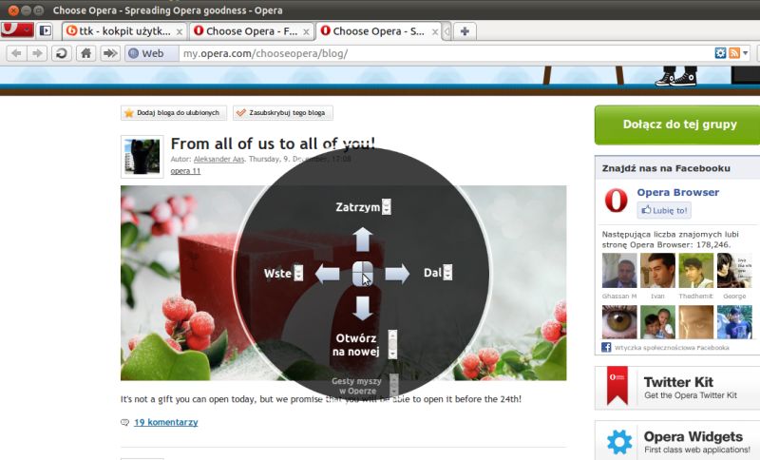Select the Wste gesture label
The image size is (760, 460).
pos(277,274)
